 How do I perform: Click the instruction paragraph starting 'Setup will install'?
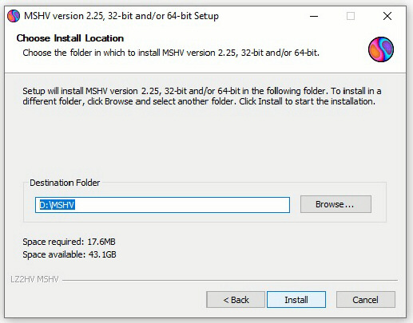point(202,97)
